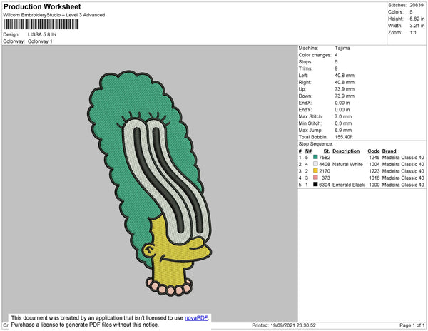Select the Emerald Black thread swatch
428x331 pixels.
315,184
